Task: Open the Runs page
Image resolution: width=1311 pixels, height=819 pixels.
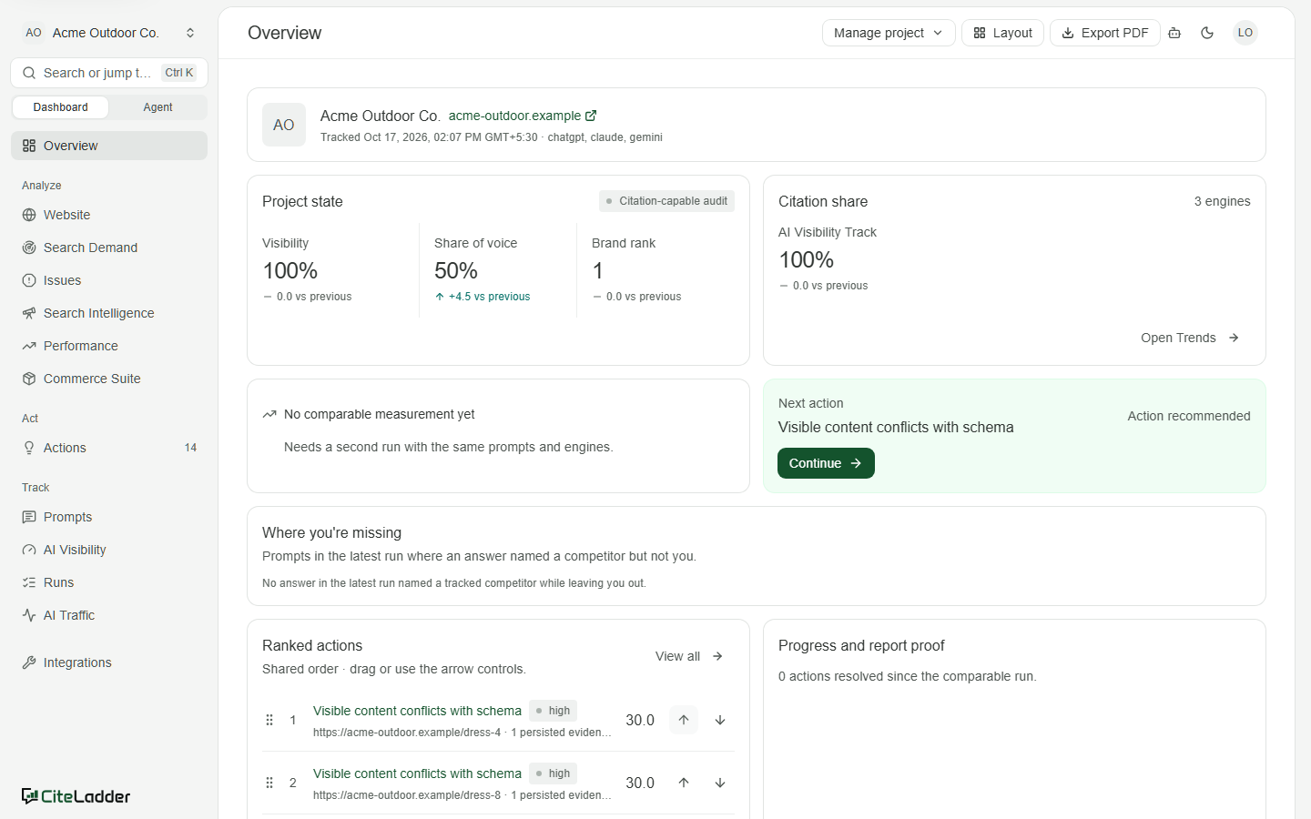Action: point(109,582)
